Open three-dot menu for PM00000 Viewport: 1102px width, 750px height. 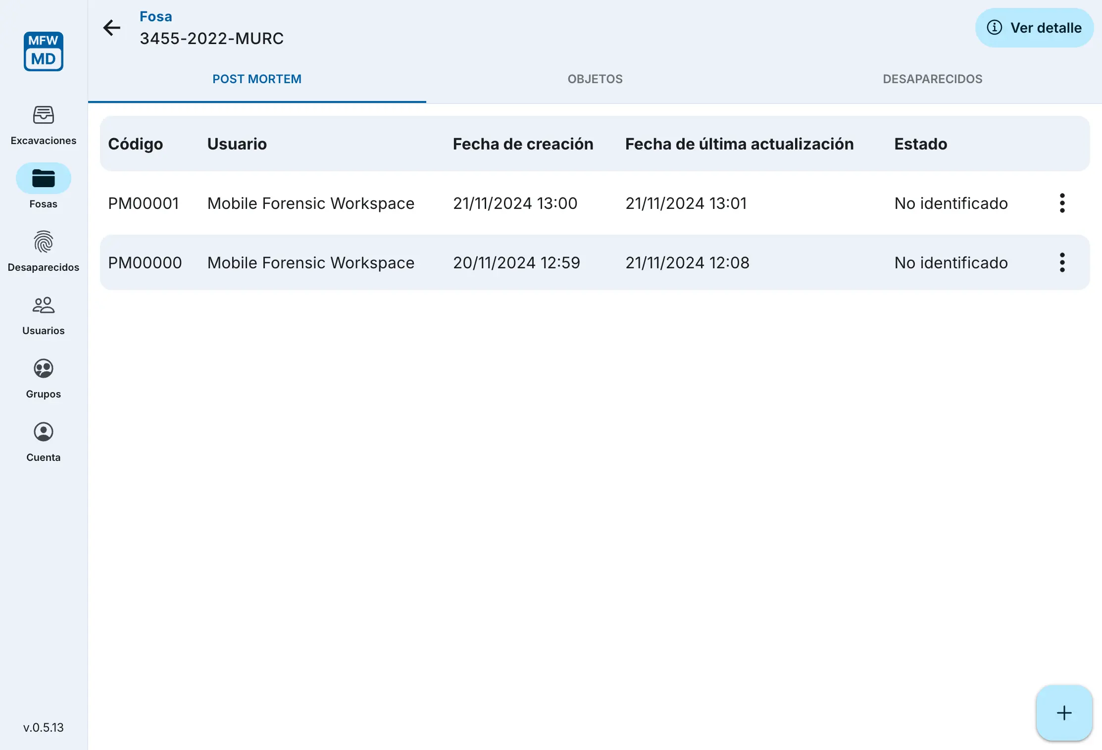tap(1062, 262)
